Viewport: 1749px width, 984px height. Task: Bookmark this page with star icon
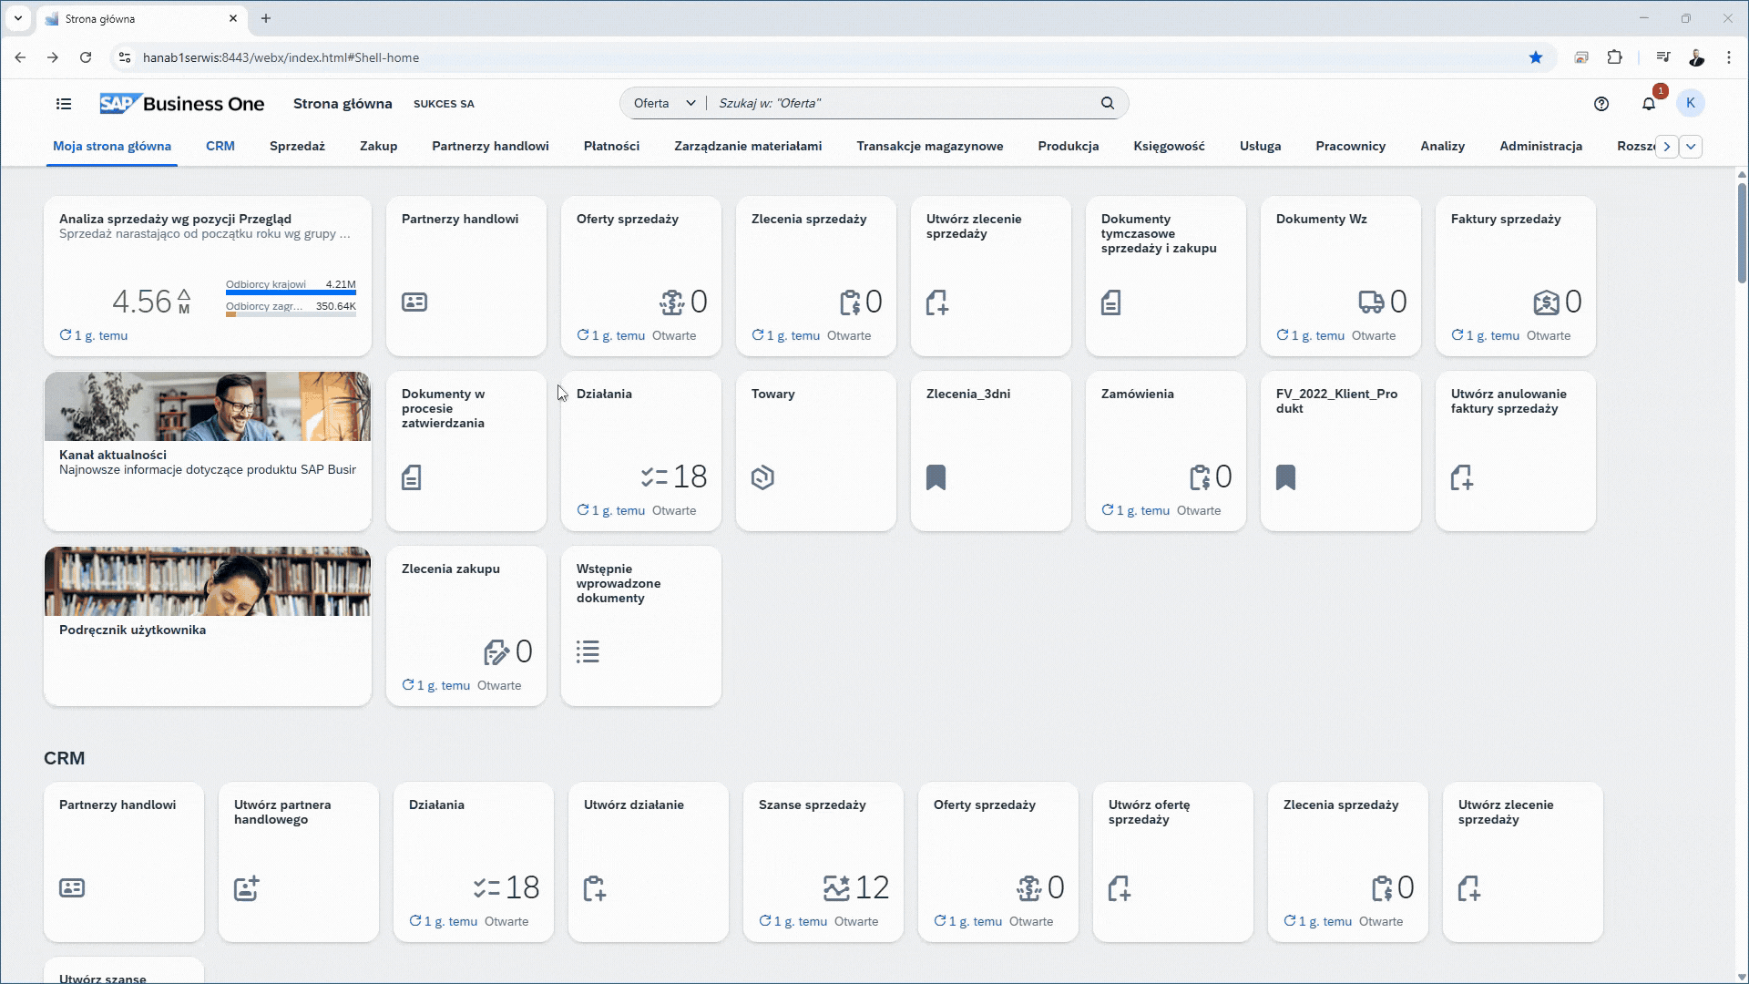pos(1536,57)
